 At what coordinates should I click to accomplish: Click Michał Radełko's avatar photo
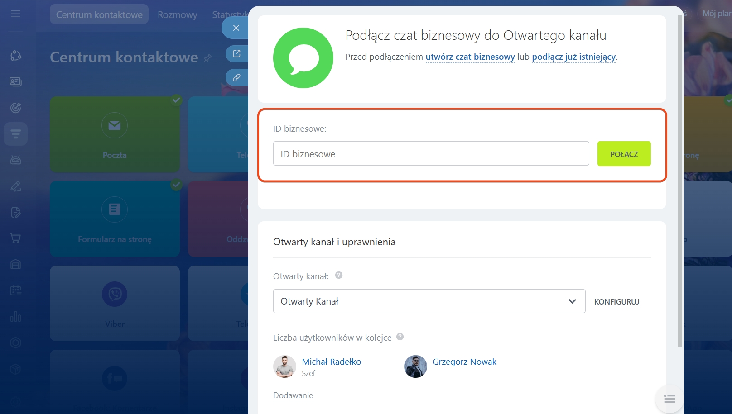click(284, 366)
